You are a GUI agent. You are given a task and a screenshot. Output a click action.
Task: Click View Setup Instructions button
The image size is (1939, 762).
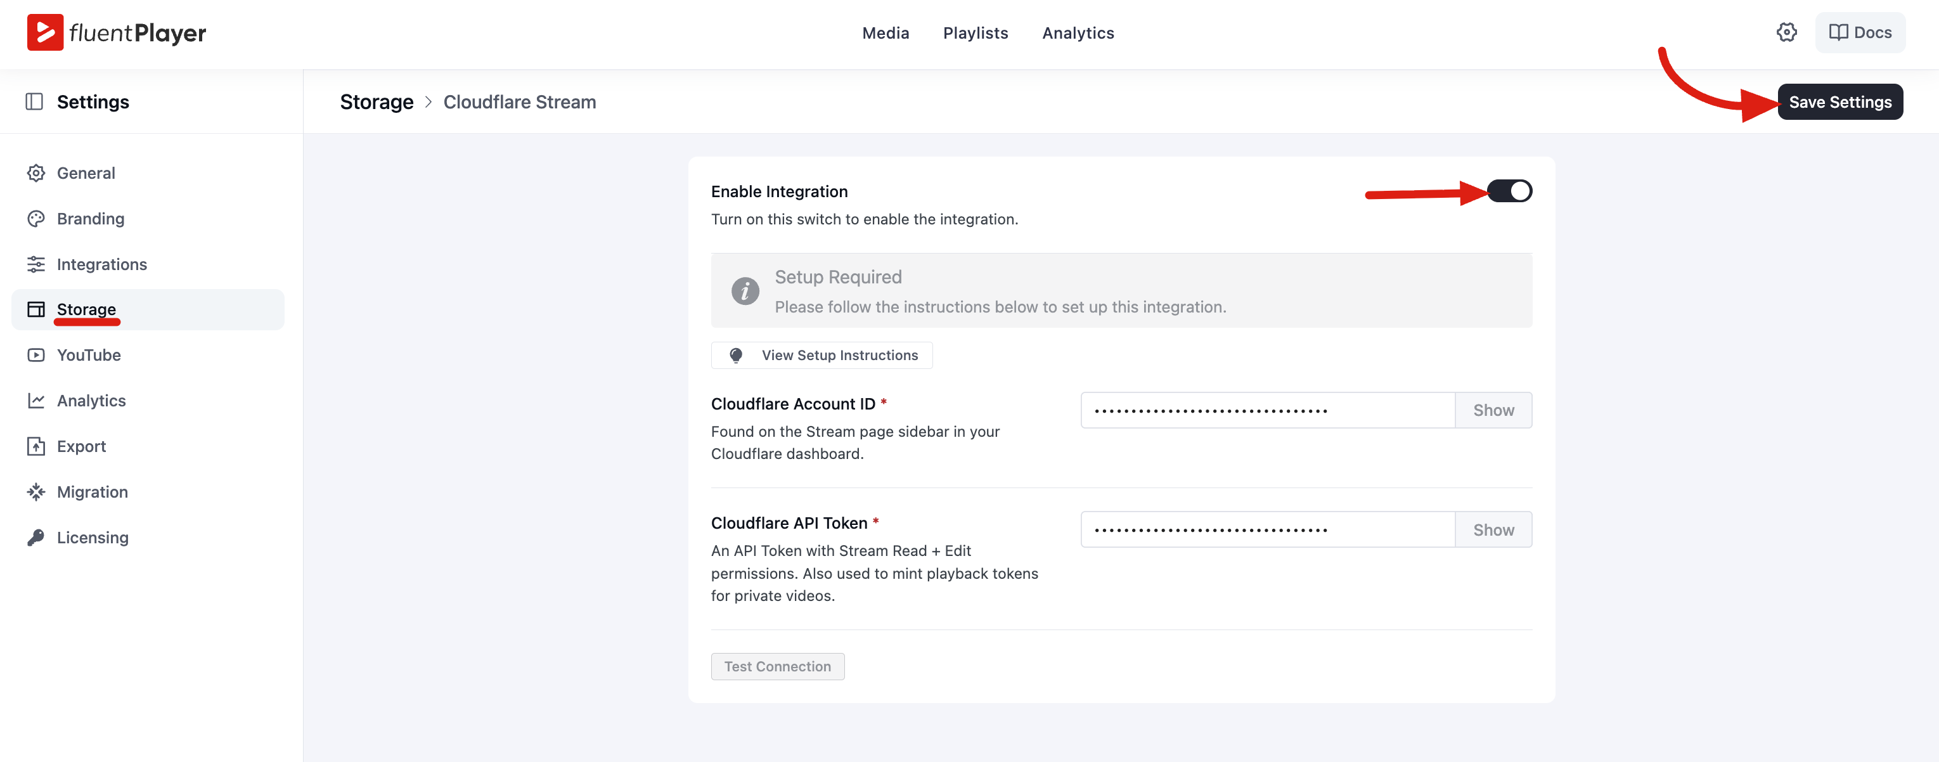(821, 356)
